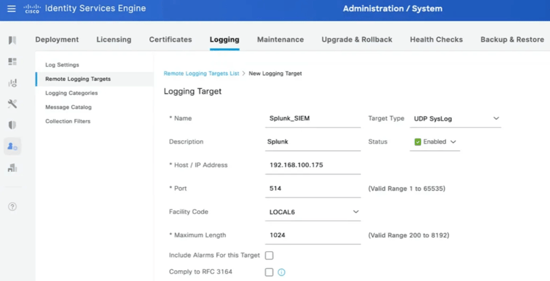Screen dimensions: 550x281
Task: Open the Backup & Restore tab
Action: pos(512,40)
